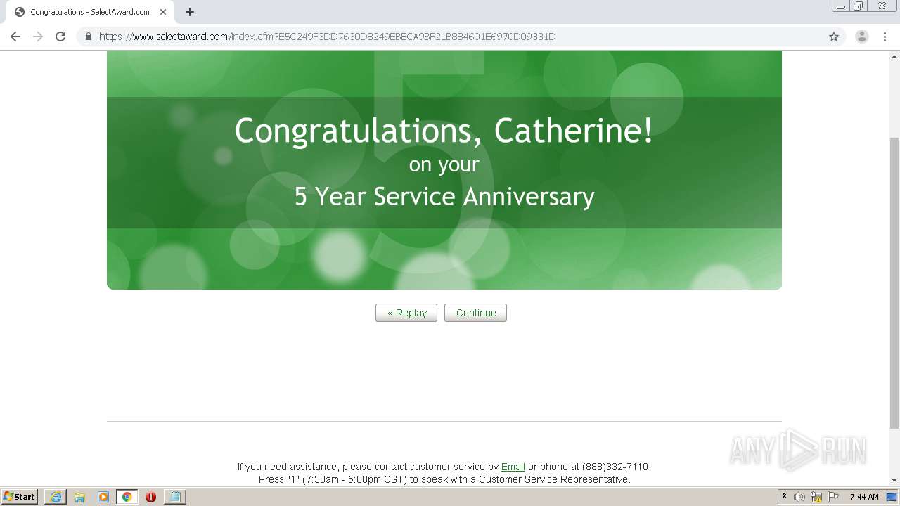
Task: Go back using the browser back arrow
Action: point(15,37)
